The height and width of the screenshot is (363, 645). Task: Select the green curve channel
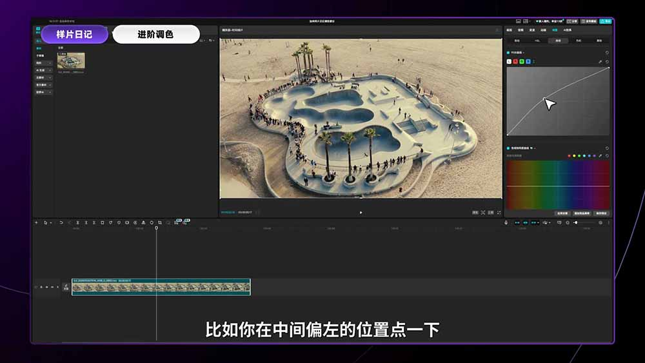[522, 61]
